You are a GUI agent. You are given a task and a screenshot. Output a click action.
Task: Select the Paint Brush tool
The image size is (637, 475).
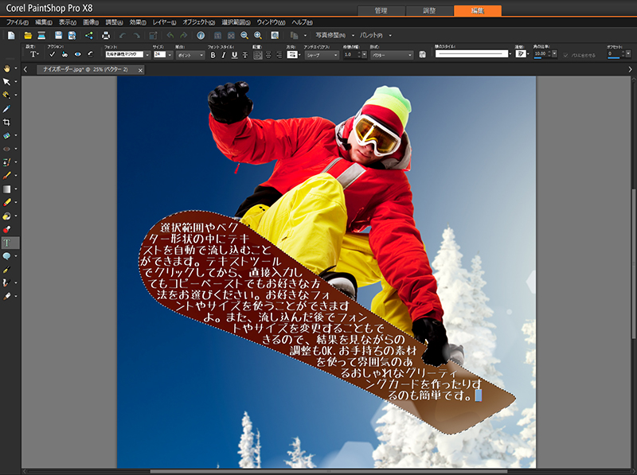click(x=6, y=176)
